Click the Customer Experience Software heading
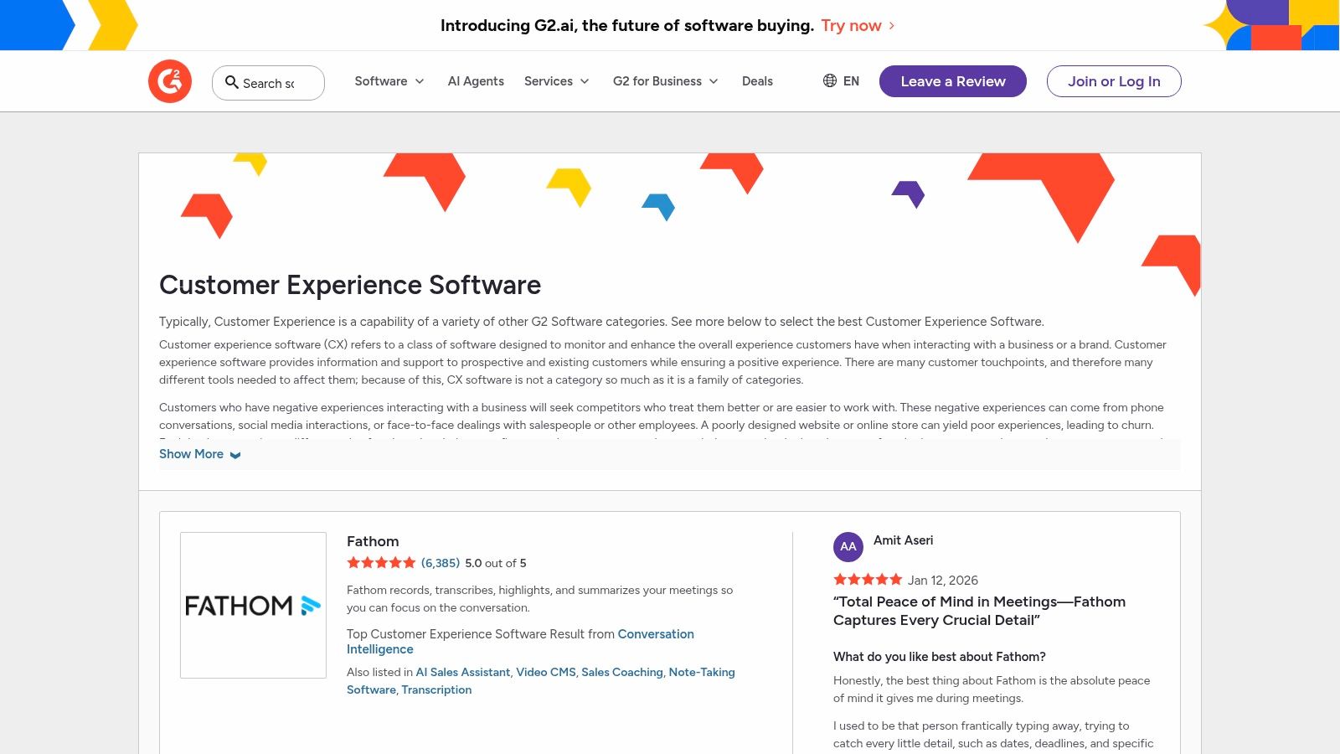 point(350,285)
